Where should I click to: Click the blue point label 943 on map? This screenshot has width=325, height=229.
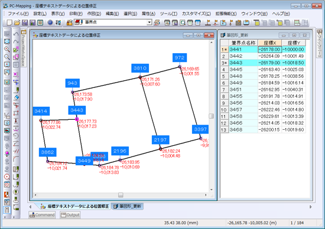click(72, 83)
